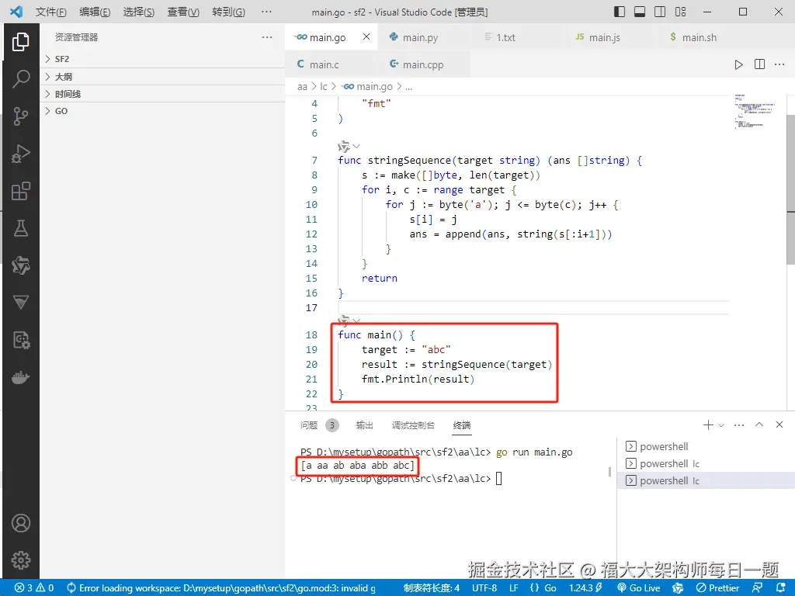Open the 编辑 menu

pos(95,12)
